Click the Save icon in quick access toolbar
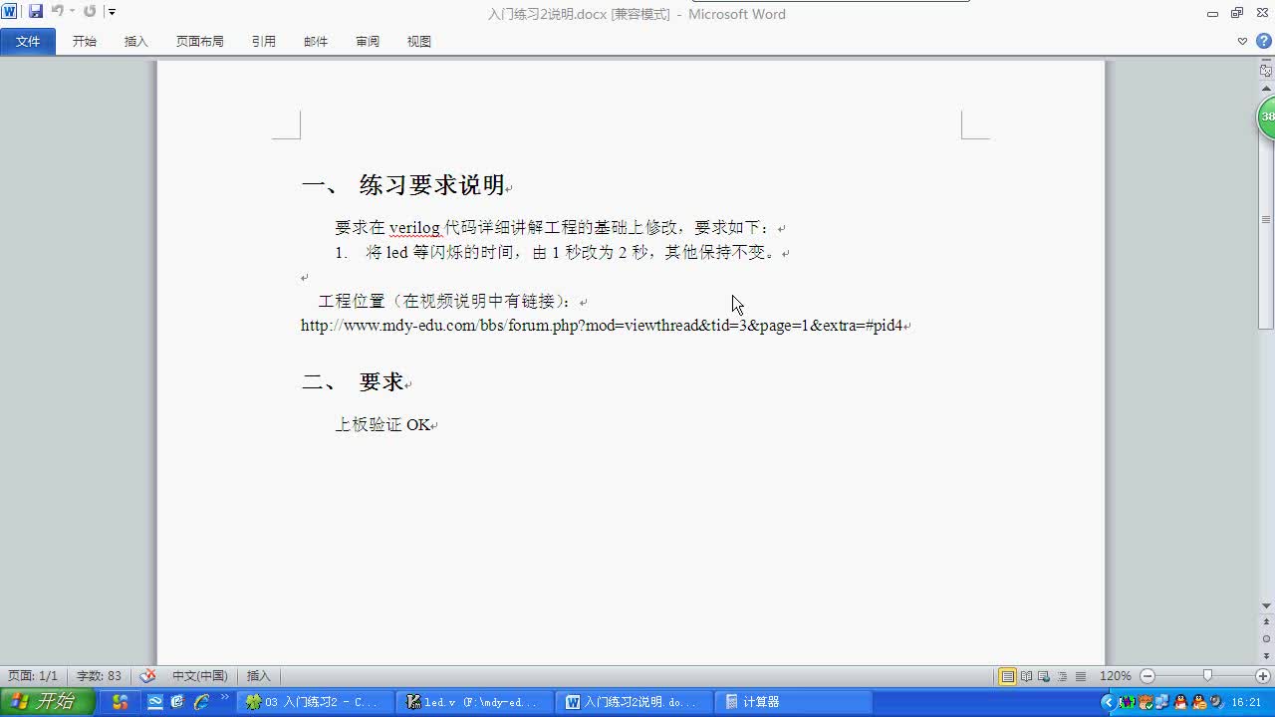This screenshot has width=1275, height=717. (x=36, y=12)
